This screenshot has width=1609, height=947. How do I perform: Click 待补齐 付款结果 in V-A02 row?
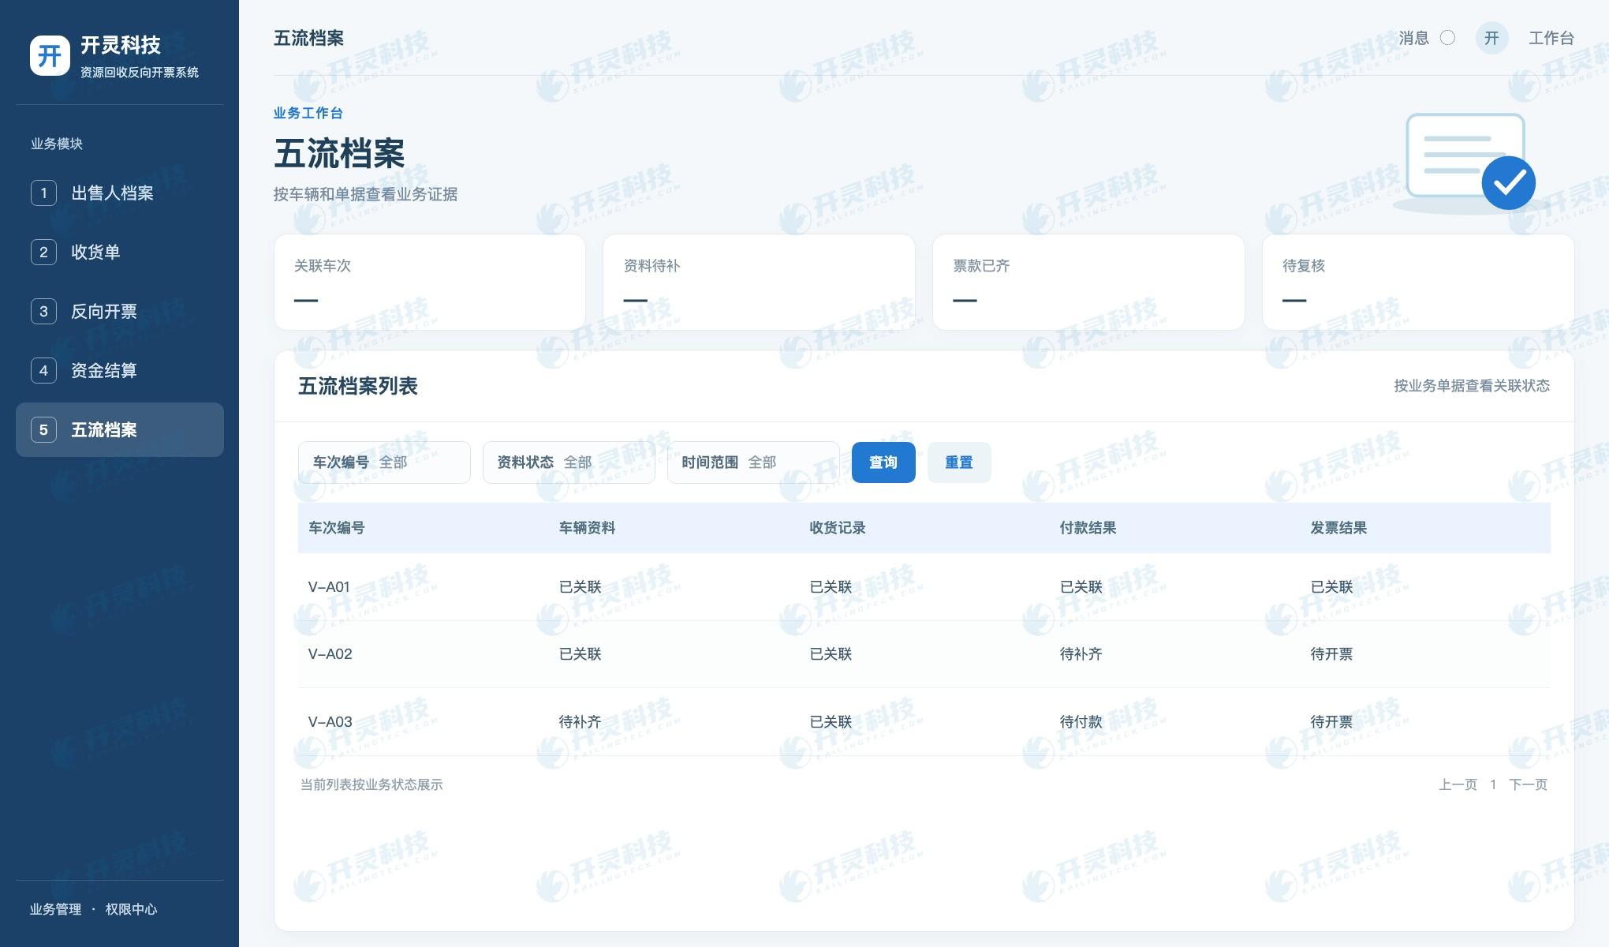pos(1081,654)
